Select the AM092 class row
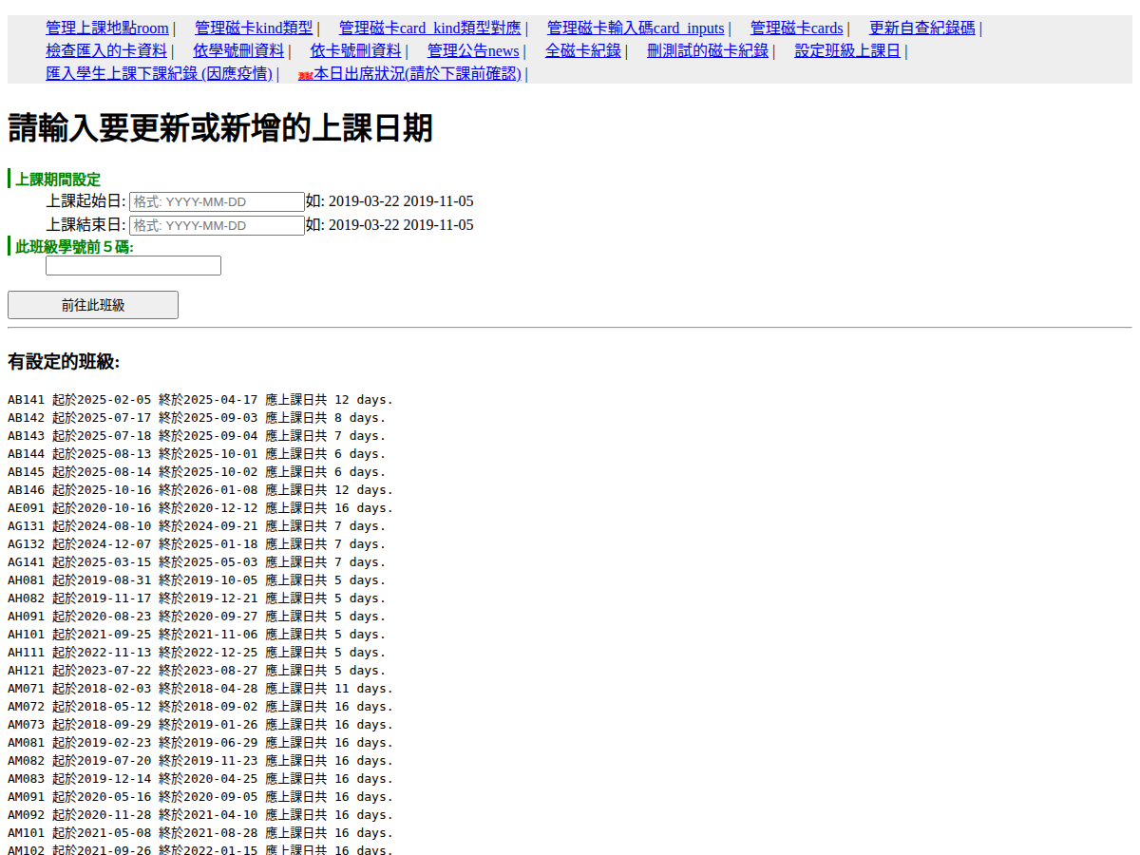 coord(200,815)
